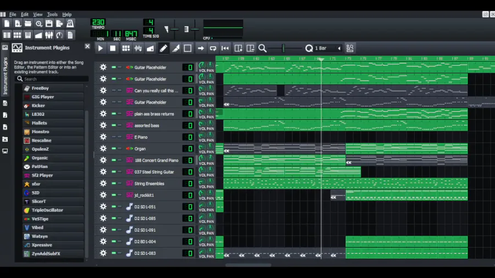This screenshot has height=278, width=495.
Task: Click the horizontal zoom slider handle
Action: 283,48
